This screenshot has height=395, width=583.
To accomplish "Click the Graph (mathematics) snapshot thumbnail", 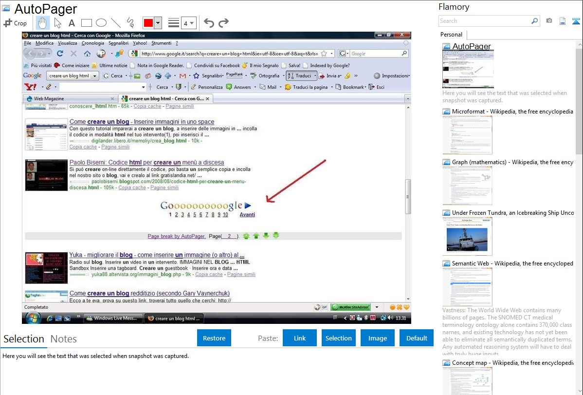I will [467, 186].
